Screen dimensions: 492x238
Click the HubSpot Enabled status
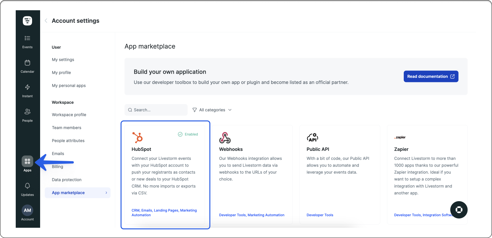pos(188,135)
